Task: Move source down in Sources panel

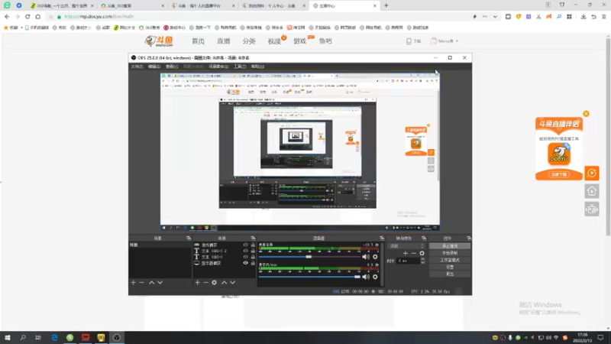Action: pyautogui.click(x=232, y=282)
